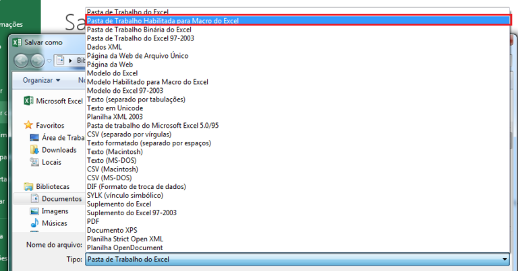Open the Organizar dropdown menu
518x271 pixels.
pyautogui.click(x=41, y=80)
